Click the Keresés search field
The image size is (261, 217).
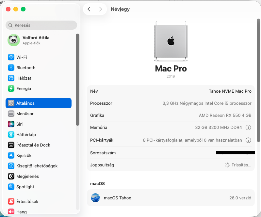41,25
